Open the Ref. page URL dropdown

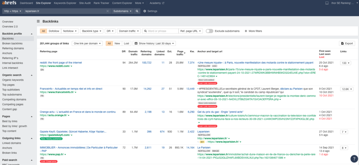(190, 31)
